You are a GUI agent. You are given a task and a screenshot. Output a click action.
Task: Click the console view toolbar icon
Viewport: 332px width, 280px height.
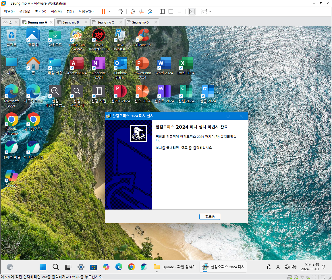pos(192,11)
